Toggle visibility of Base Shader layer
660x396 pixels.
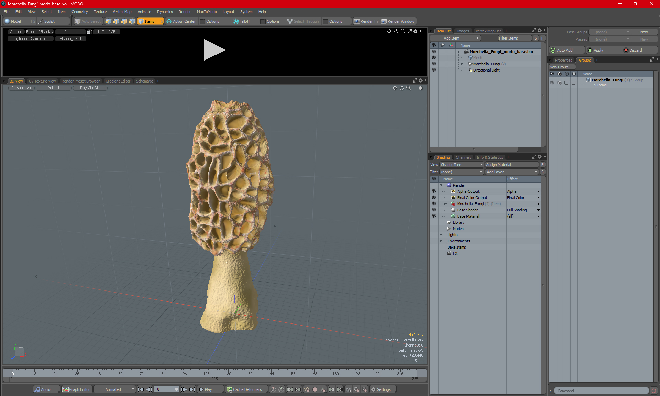pos(433,210)
